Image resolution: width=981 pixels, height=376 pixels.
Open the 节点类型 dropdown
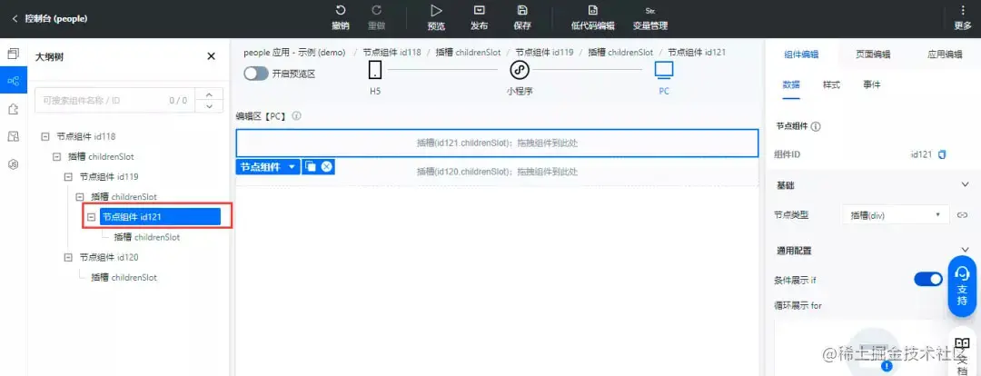click(x=896, y=215)
